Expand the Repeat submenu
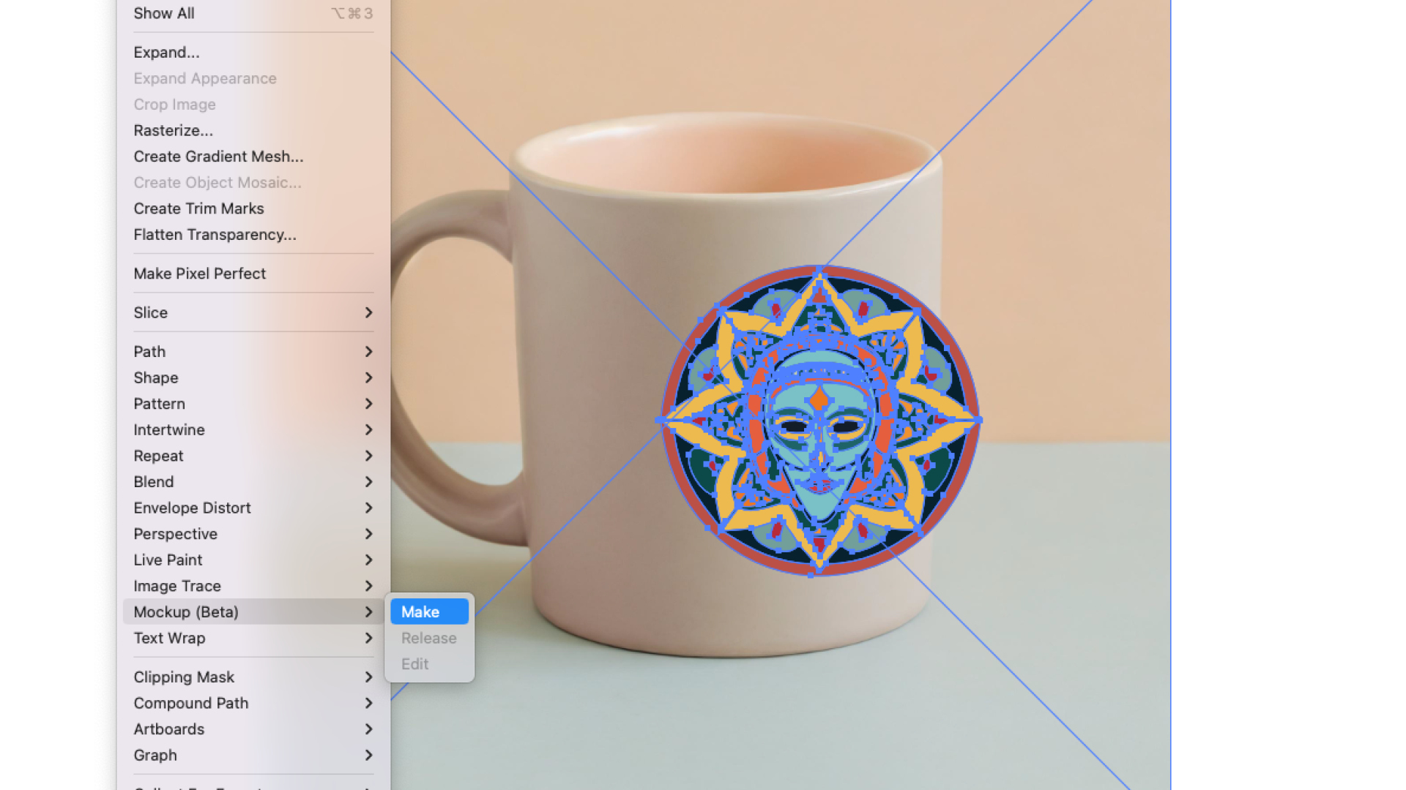This screenshot has width=1406, height=790. 158,455
